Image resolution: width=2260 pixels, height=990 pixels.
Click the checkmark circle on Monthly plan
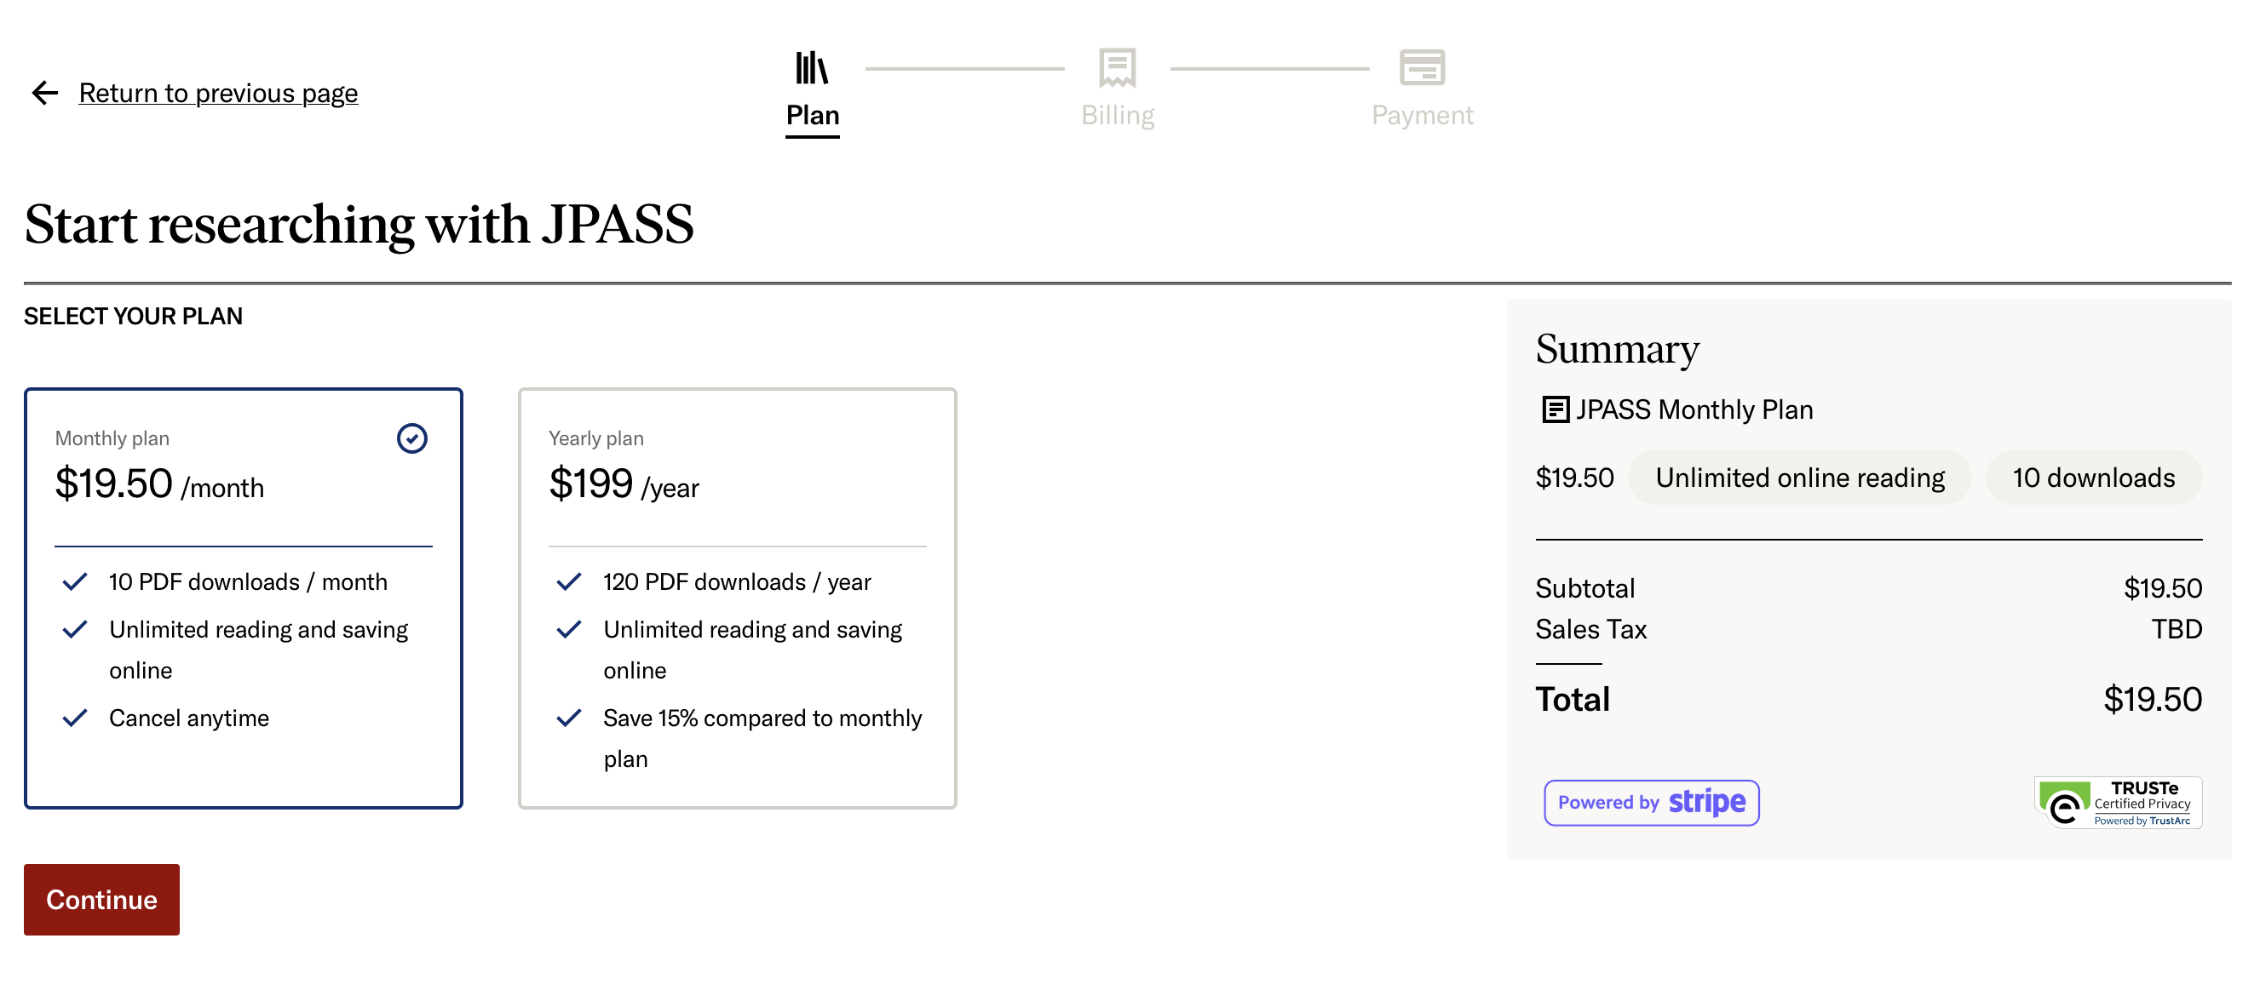[412, 438]
